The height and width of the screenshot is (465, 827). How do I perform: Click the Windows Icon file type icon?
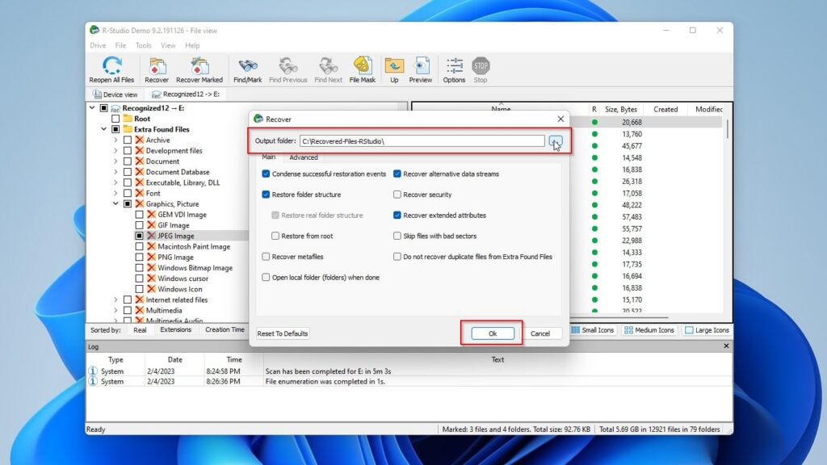(151, 289)
